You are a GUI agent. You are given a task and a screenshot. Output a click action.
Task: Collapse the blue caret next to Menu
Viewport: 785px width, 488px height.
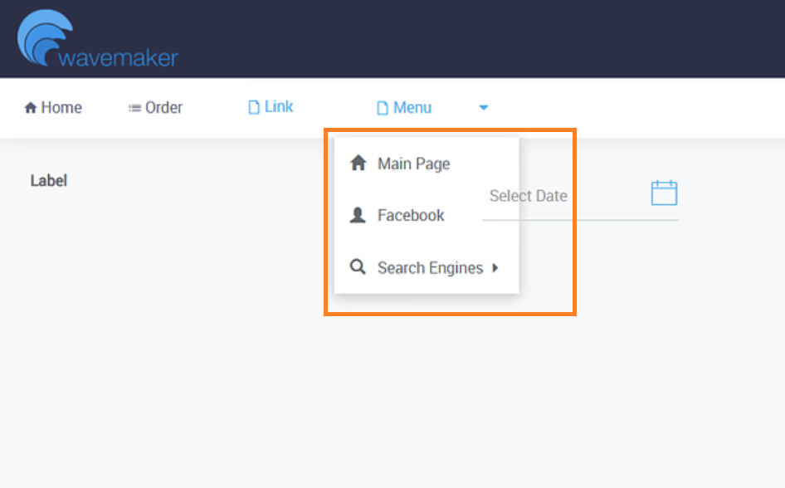click(x=484, y=108)
